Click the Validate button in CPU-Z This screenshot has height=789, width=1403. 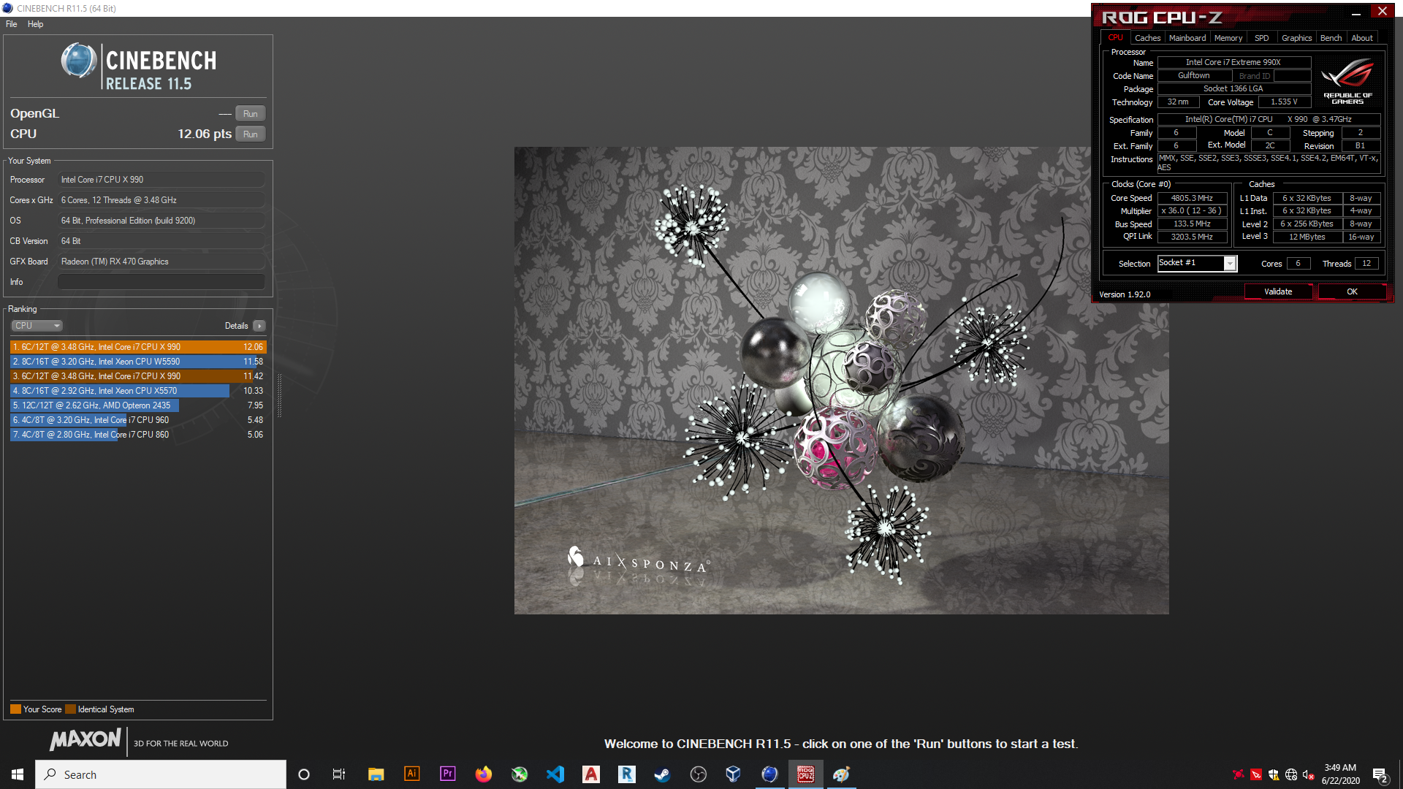pos(1278,291)
